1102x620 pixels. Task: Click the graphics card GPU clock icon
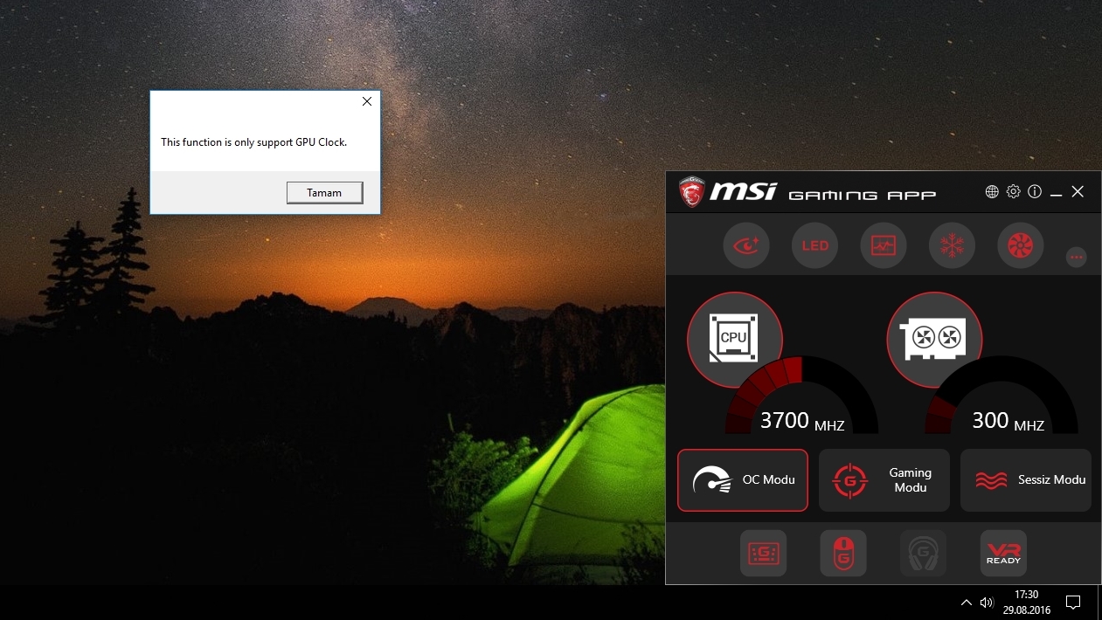pyautogui.click(x=934, y=339)
